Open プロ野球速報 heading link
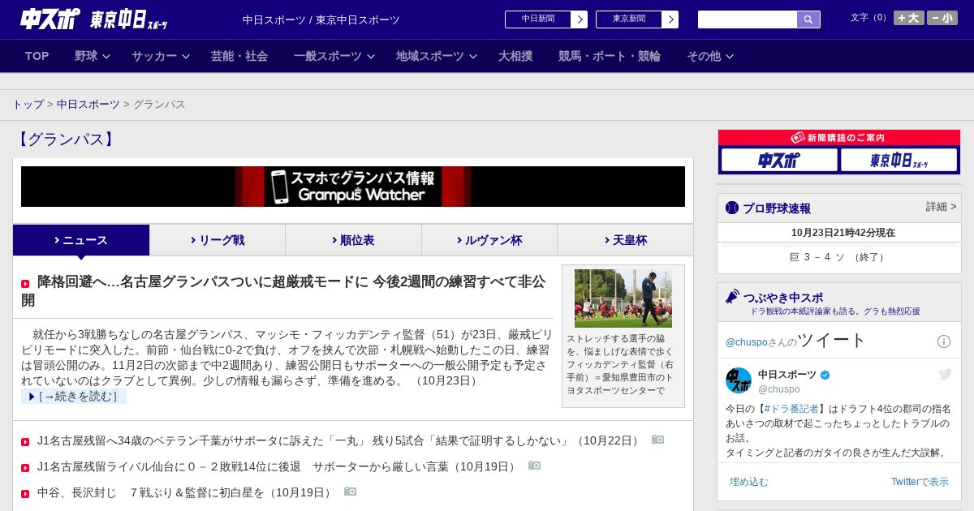The image size is (974, 511). (x=777, y=208)
